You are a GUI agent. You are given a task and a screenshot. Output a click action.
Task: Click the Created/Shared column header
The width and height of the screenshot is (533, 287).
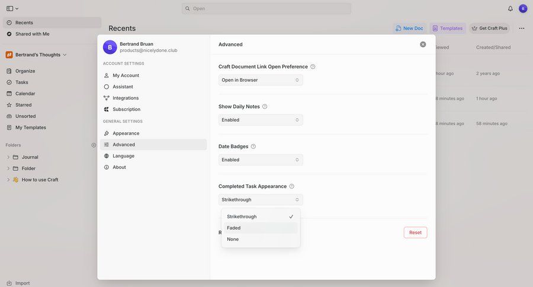[x=493, y=47]
